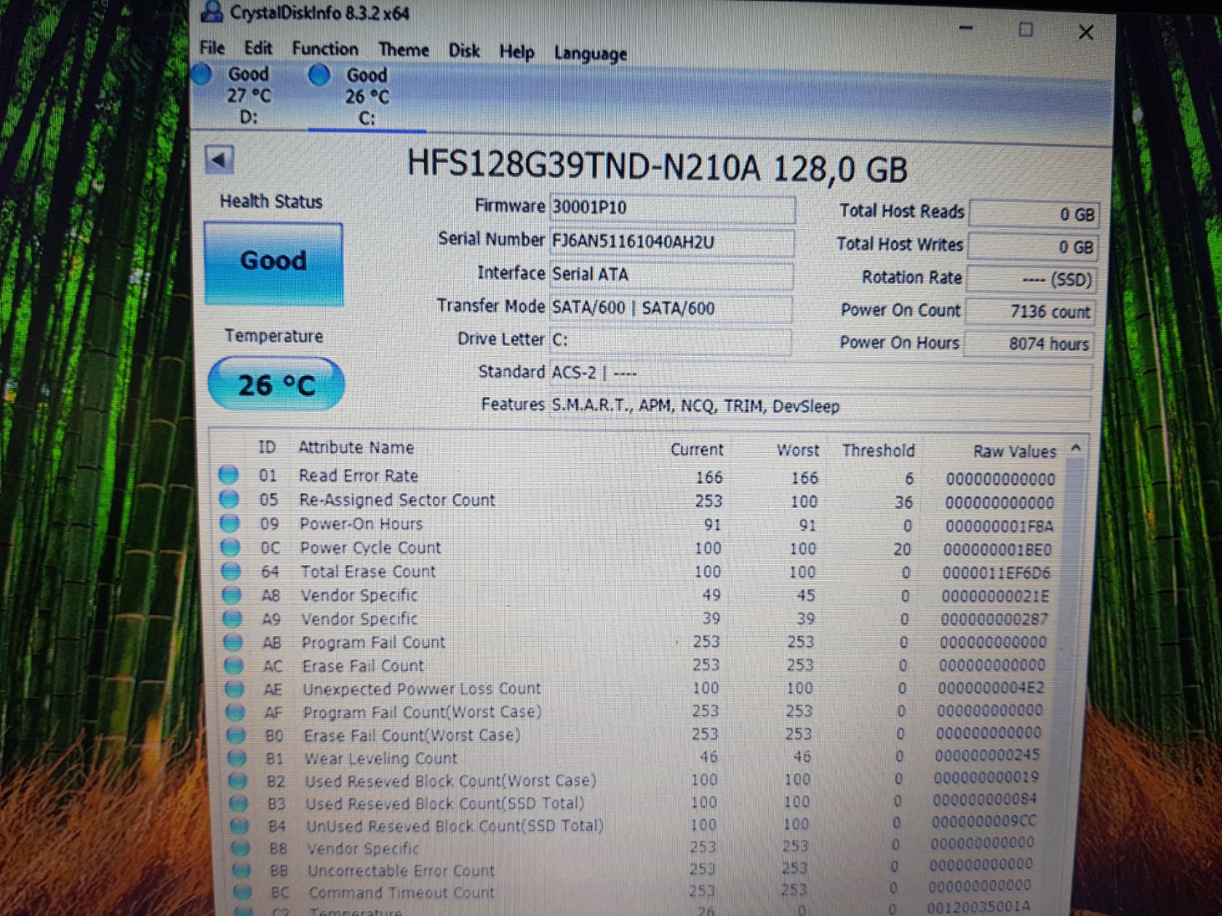The image size is (1222, 916).
Task: Click the CrystalDiskInfo app icon in title bar
Action: (x=212, y=11)
